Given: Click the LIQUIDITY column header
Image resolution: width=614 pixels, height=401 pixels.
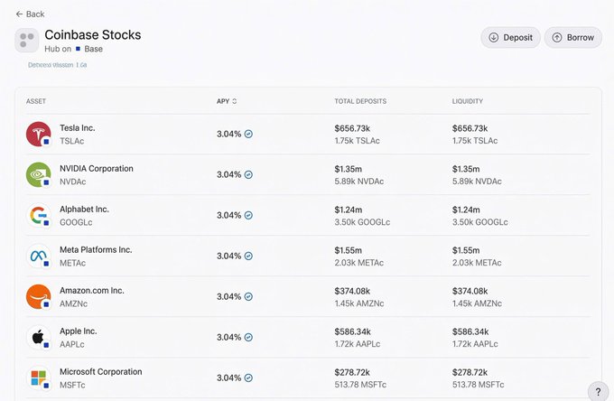Looking at the screenshot, I should 467,101.
